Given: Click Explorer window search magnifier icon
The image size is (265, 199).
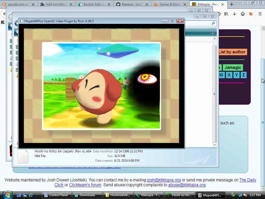Looking at the screenshot, I should pyautogui.click(x=214, y=23).
